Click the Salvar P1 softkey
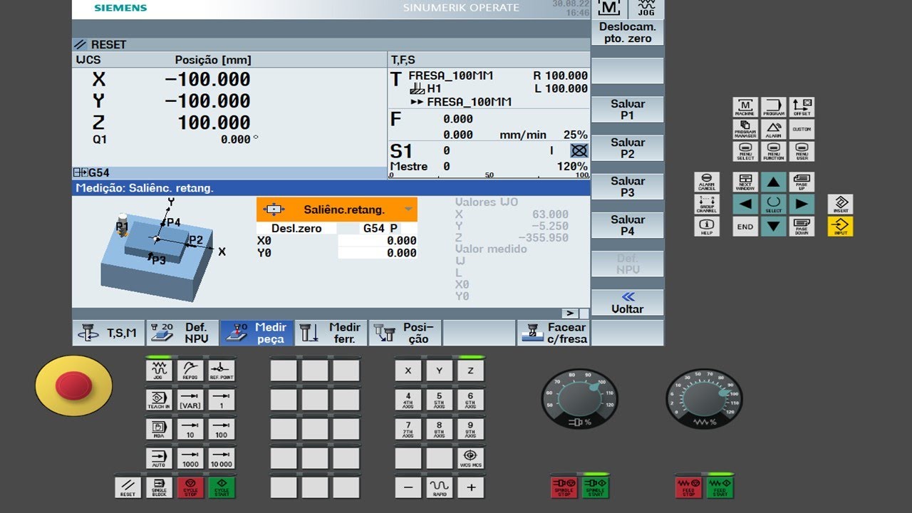 click(627, 110)
